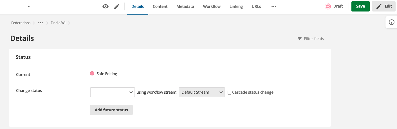Open the asset dropdown arrow in header
Image resolution: width=397 pixels, height=129 pixels.
point(29,6)
